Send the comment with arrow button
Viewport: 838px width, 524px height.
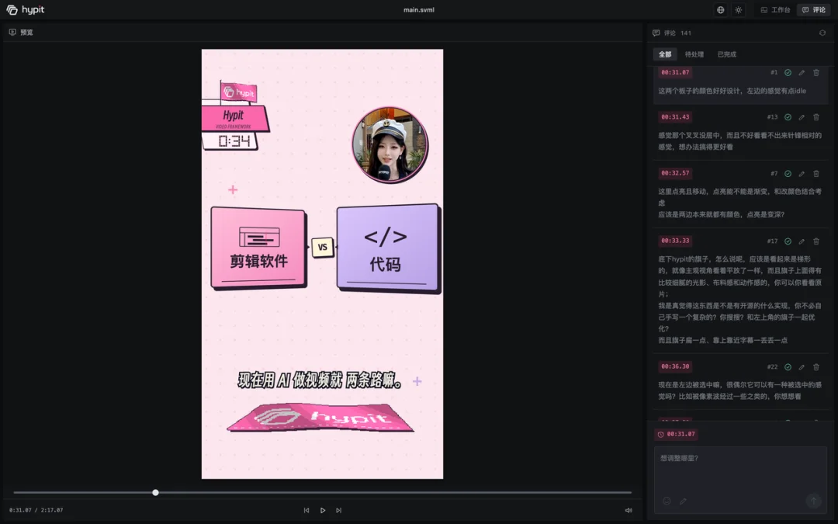[x=813, y=501]
